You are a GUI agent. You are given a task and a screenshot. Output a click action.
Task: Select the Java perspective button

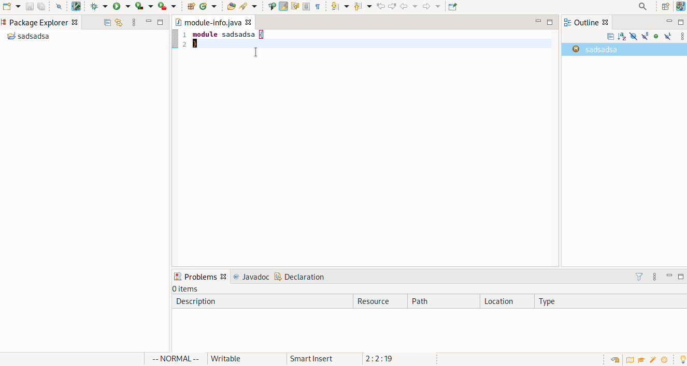click(680, 6)
